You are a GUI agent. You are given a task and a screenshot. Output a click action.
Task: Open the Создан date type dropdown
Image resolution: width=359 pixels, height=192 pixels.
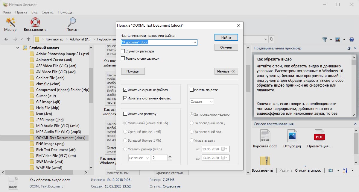(202, 102)
